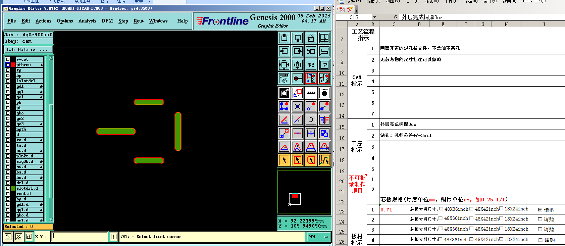Select the plain arrow selection tool
Image resolution: width=565 pixels, height=246 pixels.
click(284, 160)
